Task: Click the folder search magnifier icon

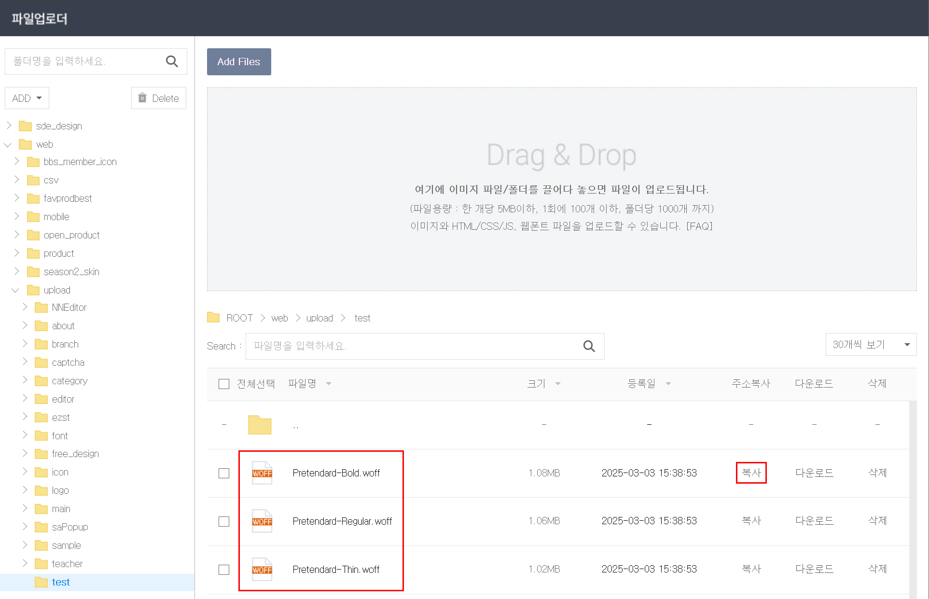Action: click(x=172, y=61)
